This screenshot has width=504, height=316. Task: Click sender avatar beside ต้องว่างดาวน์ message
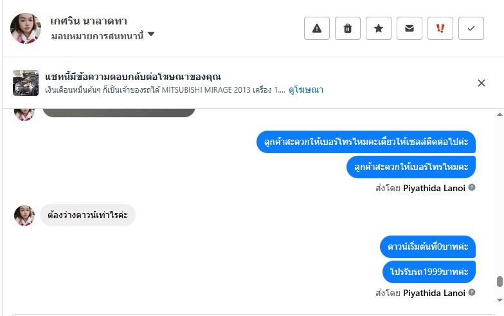pyautogui.click(x=24, y=216)
